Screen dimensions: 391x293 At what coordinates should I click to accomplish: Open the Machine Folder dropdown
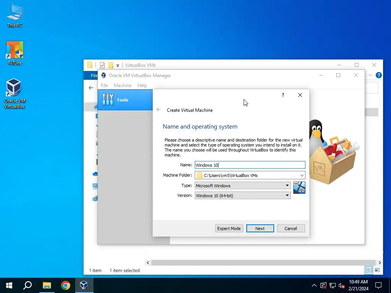(x=302, y=175)
